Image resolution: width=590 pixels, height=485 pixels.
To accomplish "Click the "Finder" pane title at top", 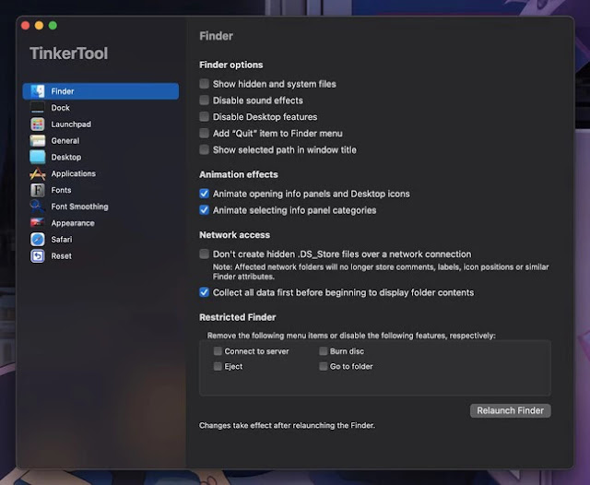I will pos(216,36).
